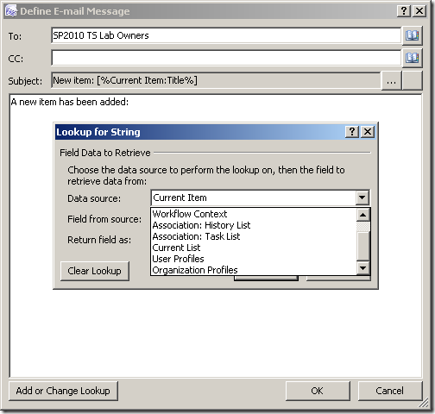Open address book for CC field
Viewport: 435px width, 414px height.
coord(412,58)
